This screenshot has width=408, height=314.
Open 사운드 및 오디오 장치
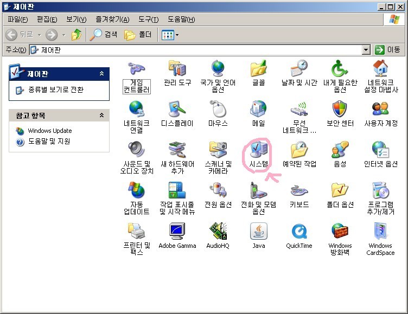137,158
